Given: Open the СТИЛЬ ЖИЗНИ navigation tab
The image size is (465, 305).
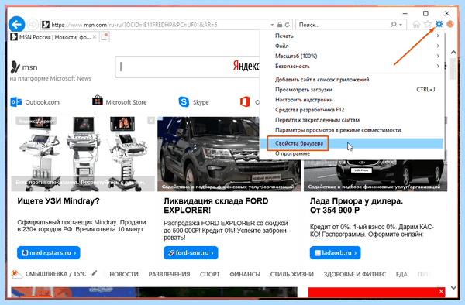Looking at the screenshot, I should tap(292, 274).
